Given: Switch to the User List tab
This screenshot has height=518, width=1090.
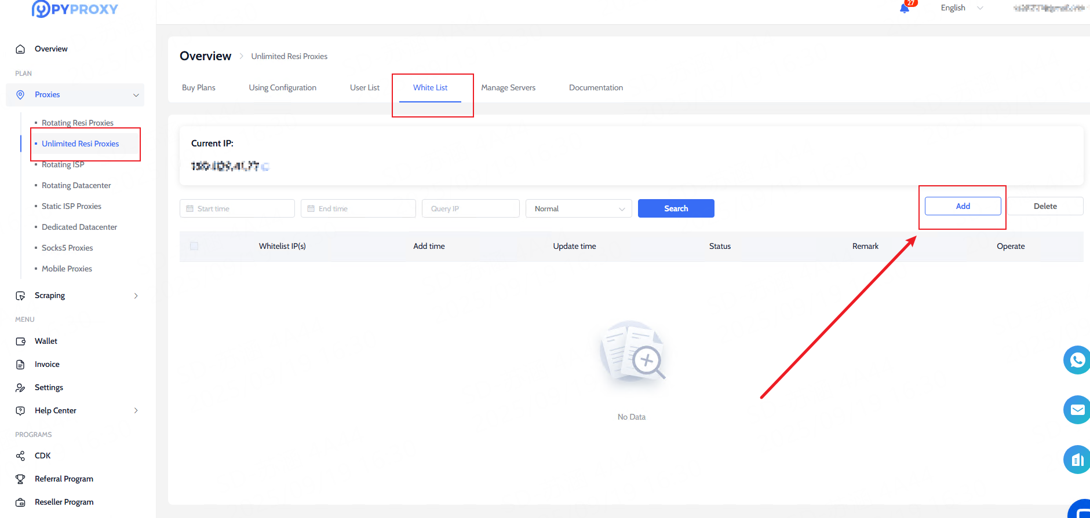Looking at the screenshot, I should point(364,88).
